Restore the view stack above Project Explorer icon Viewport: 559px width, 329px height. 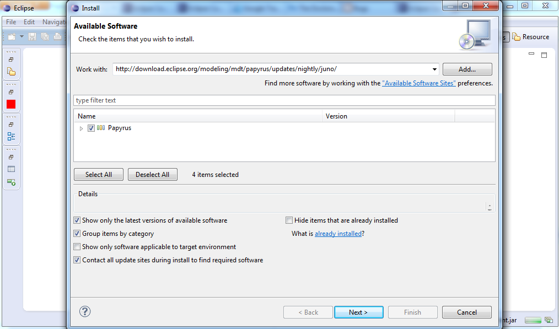(11, 60)
